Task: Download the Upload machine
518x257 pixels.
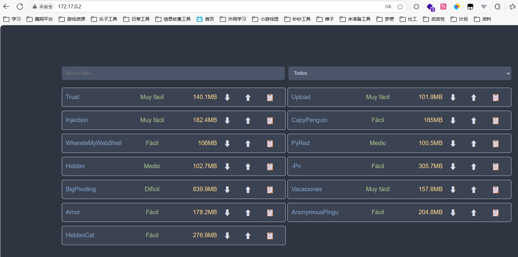Action: pyautogui.click(x=453, y=98)
